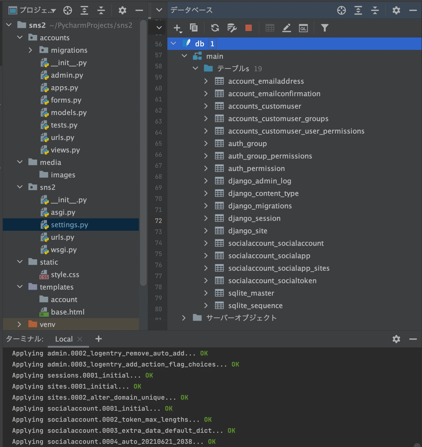Collapse the media folder
The width and height of the screenshot is (422, 447).
click(20, 162)
